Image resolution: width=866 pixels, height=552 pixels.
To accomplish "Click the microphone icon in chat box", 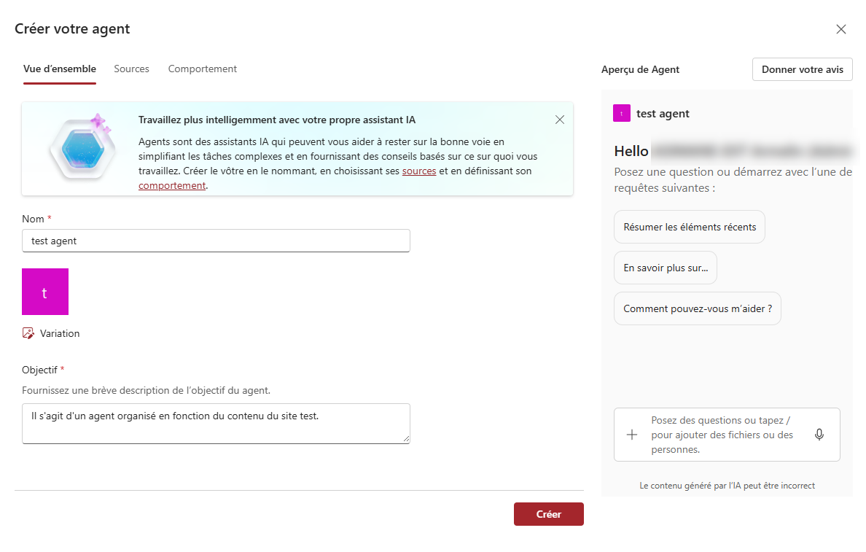I will point(819,435).
